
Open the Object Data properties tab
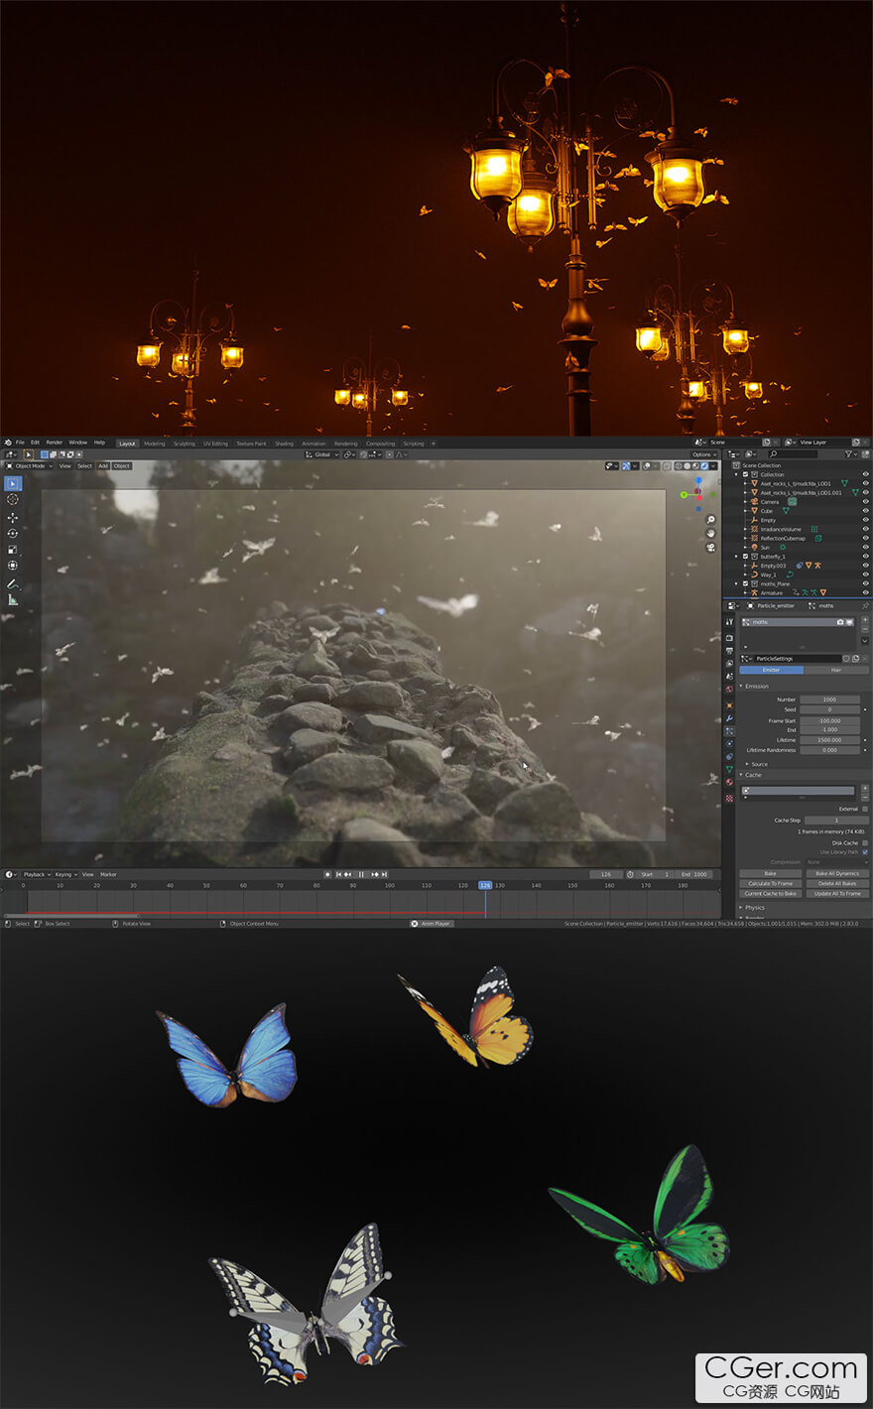coord(729,769)
